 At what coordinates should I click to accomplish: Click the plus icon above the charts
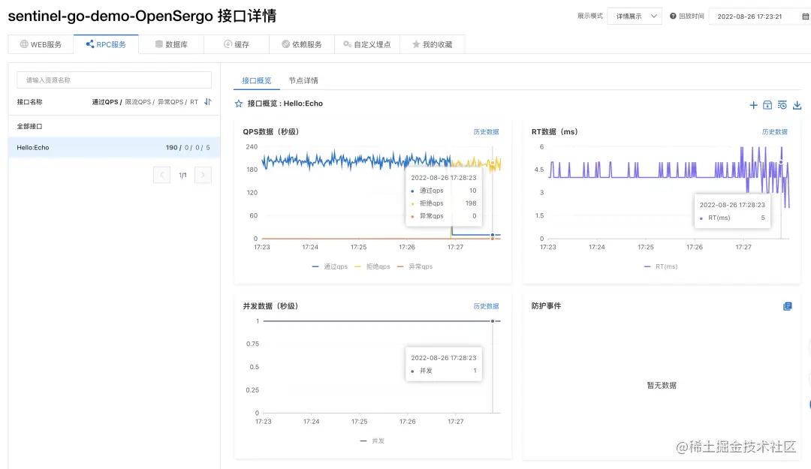753,105
